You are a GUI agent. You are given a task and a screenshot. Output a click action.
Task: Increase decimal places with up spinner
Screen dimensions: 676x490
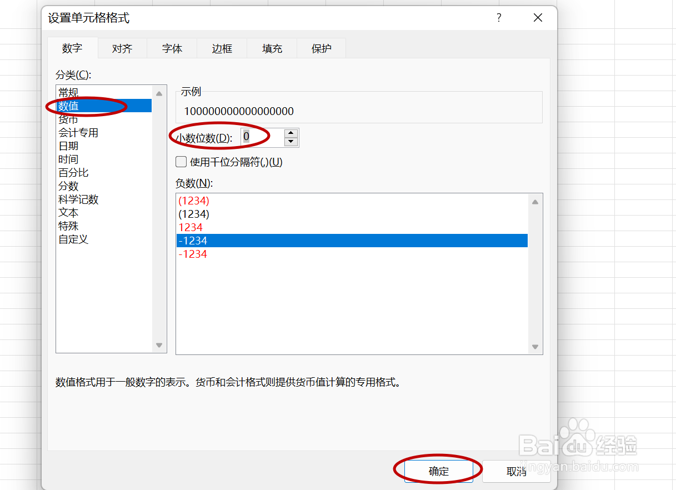pyautogui.click(x=291, y=133)
